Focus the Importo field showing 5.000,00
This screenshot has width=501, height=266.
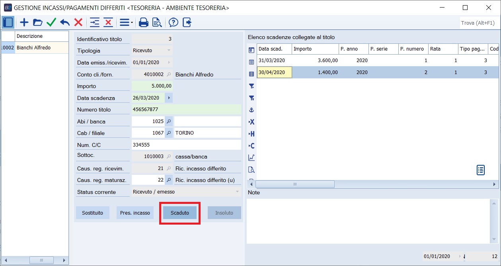click(x=152, y=86)
